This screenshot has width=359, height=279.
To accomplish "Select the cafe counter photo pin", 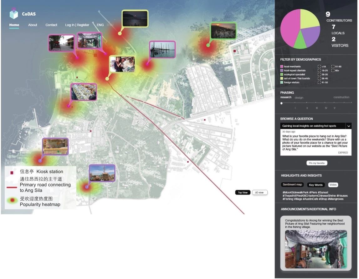I will (x=55, y=146).
